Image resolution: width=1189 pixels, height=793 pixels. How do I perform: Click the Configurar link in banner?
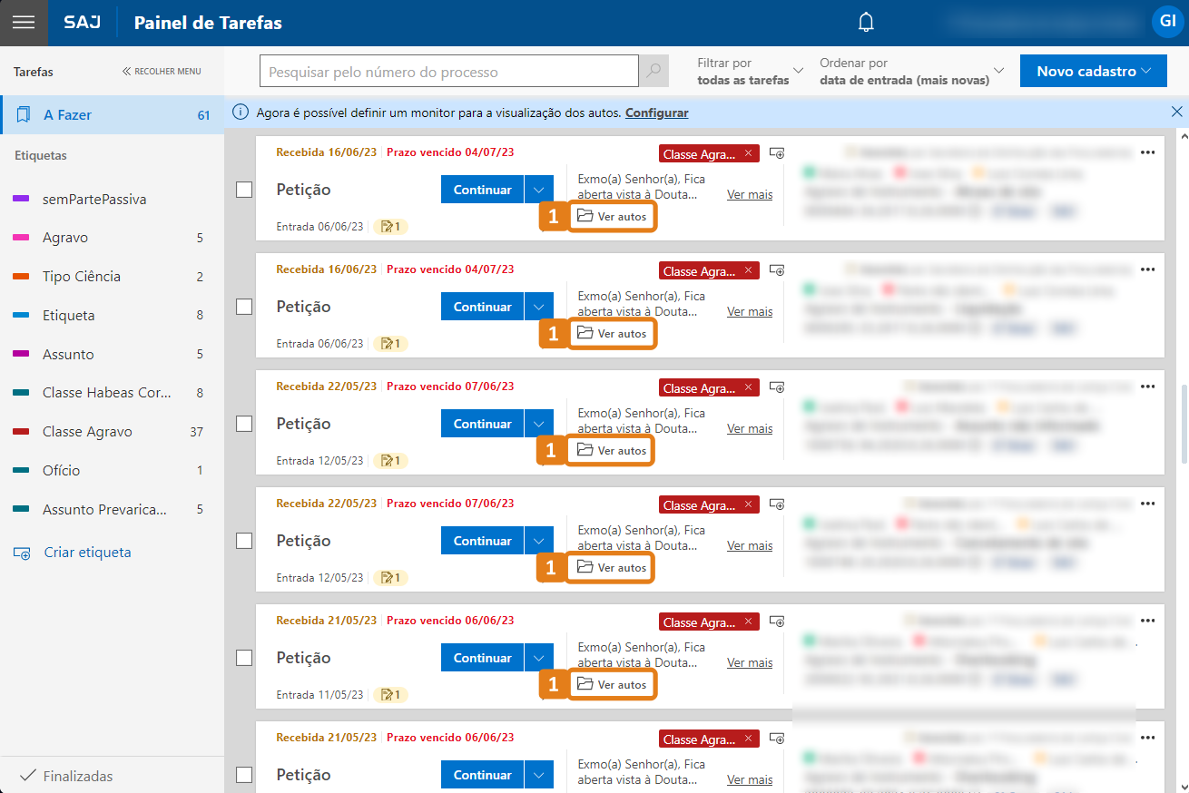(656, 113)
